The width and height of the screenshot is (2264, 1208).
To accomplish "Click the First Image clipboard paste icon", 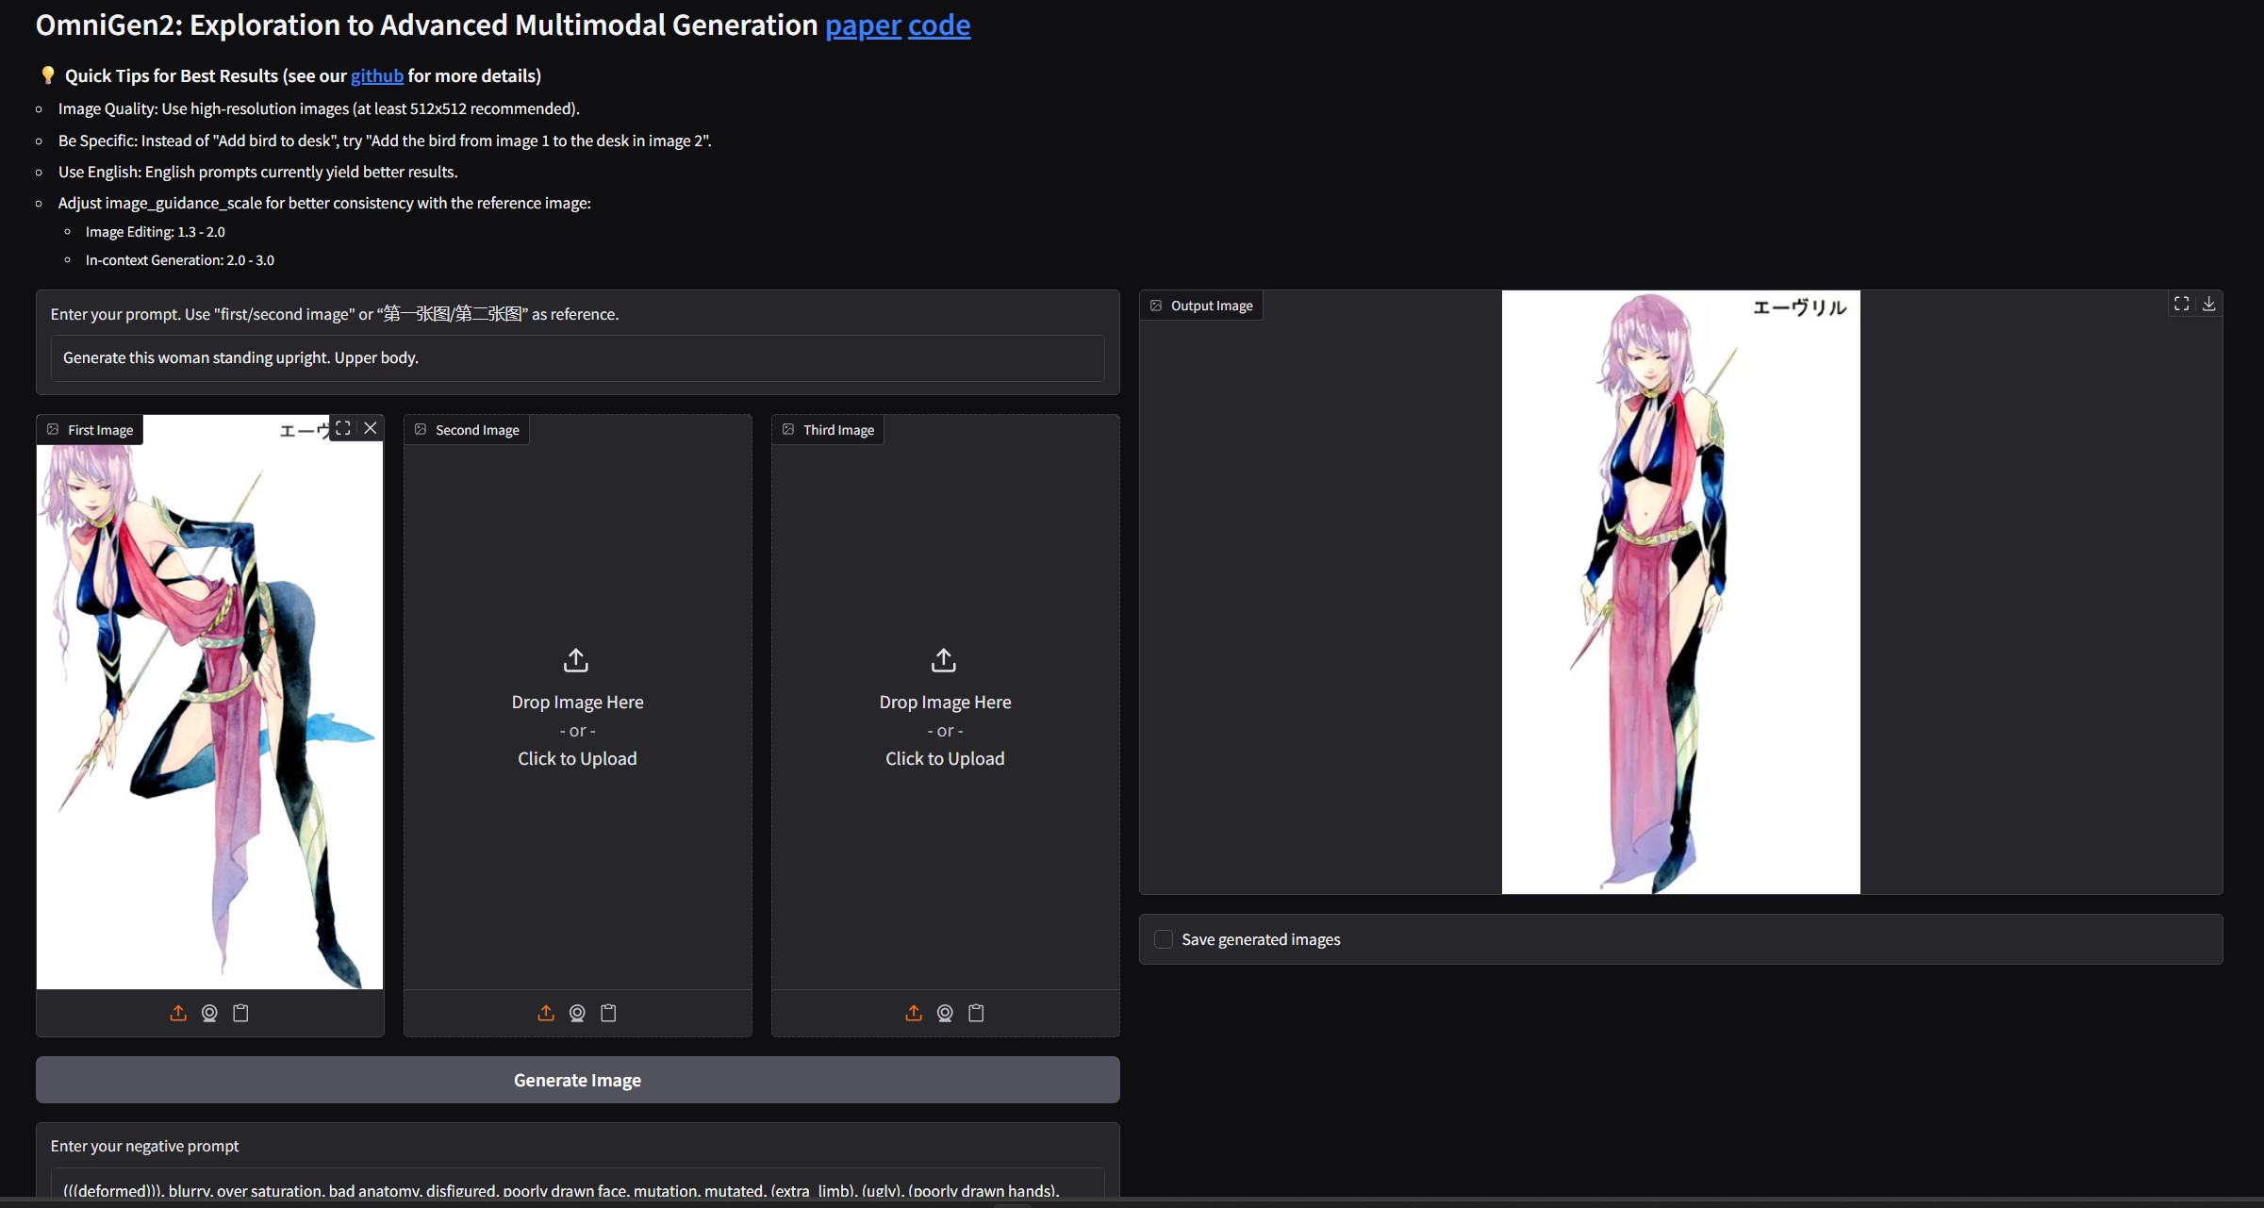I will pos(240,1013).
